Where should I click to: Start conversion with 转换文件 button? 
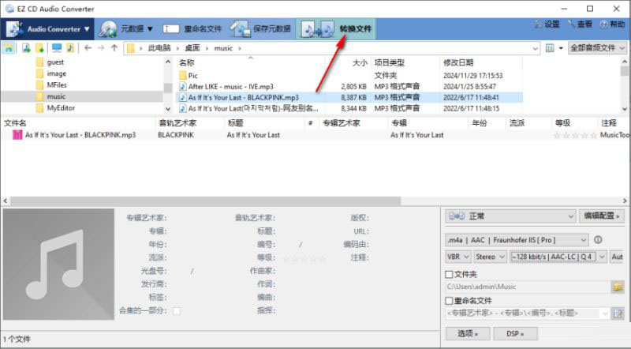point(336,29)
